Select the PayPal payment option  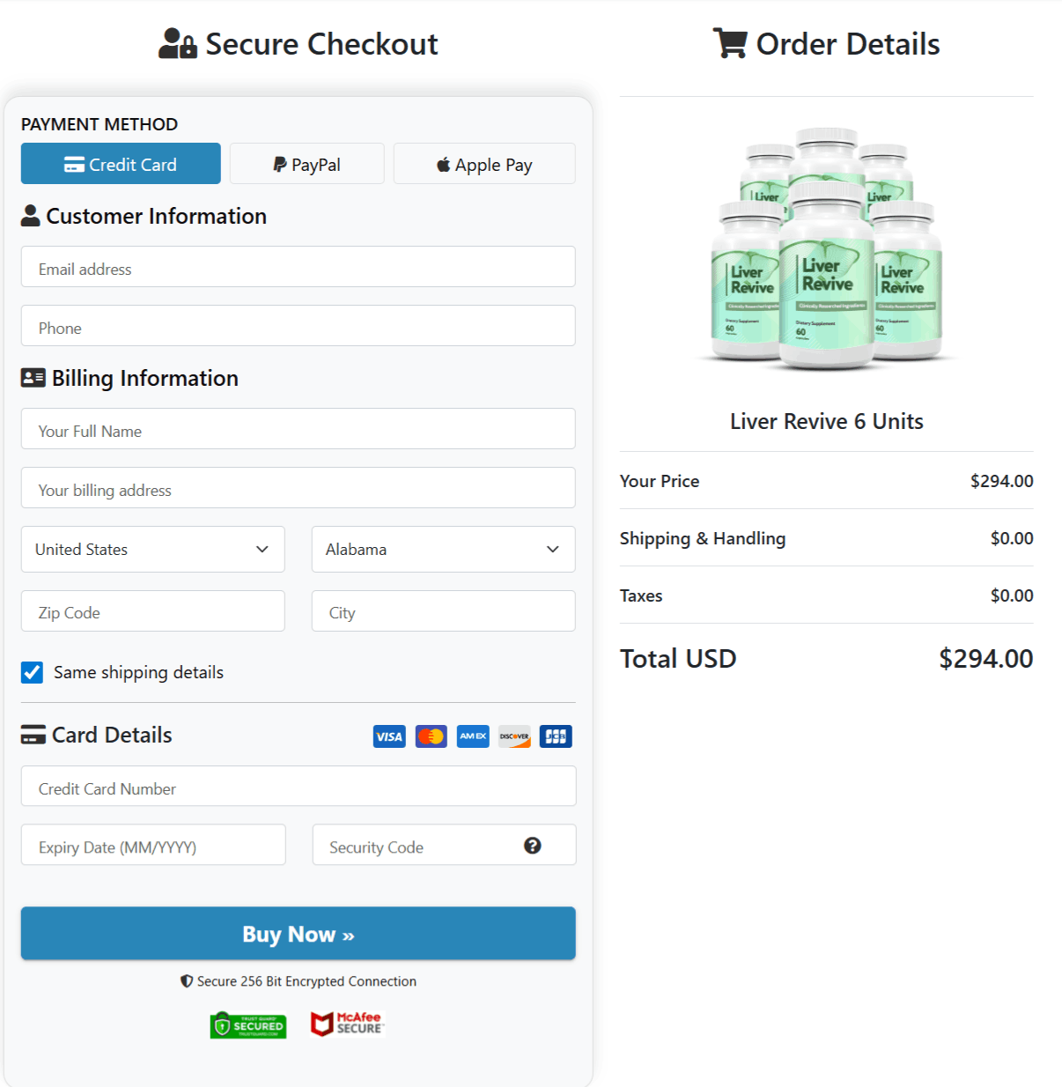click(306, 163)
